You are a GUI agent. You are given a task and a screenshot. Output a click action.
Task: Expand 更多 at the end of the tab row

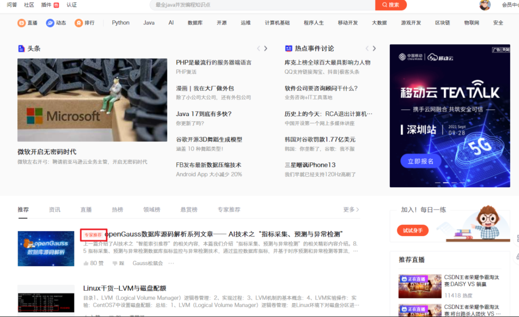click(351, 210)
